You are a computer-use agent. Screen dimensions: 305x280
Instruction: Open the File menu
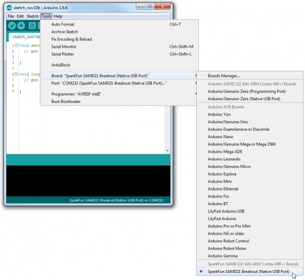point(11,16)
